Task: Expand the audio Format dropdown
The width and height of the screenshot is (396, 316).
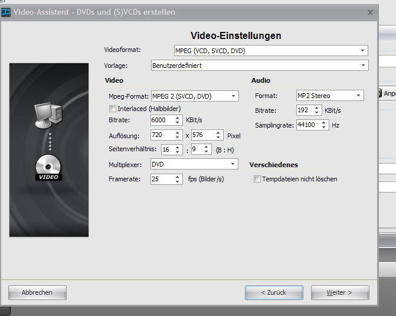Action: point(330,96)
